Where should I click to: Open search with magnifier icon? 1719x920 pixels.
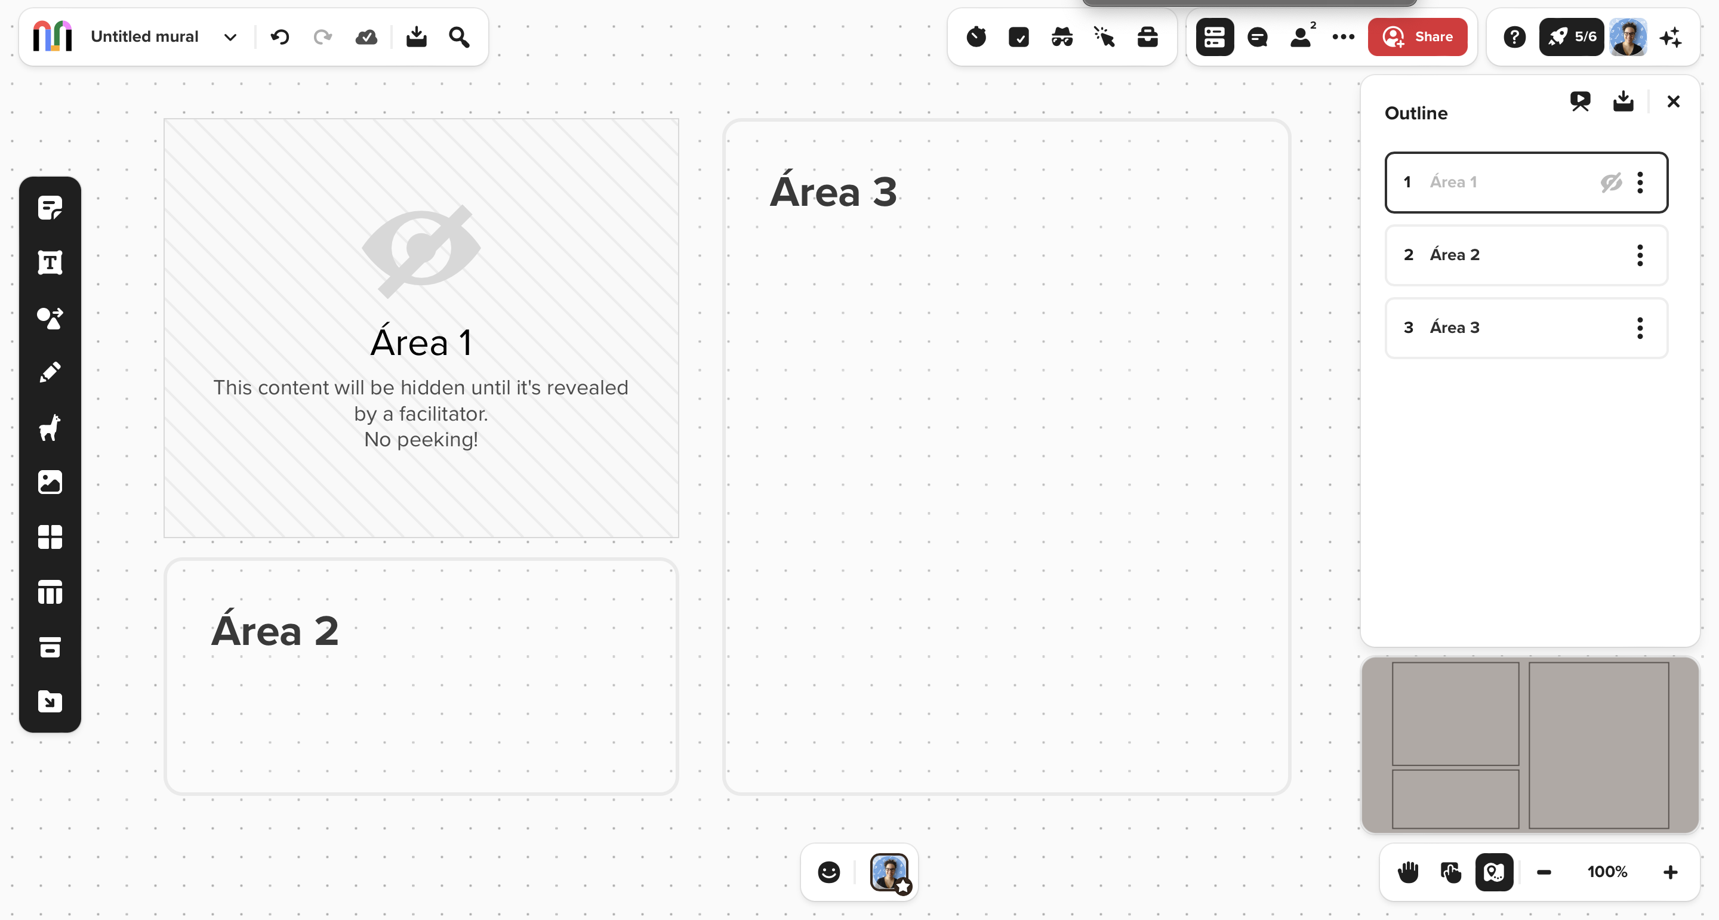click(x=459, y=37)
